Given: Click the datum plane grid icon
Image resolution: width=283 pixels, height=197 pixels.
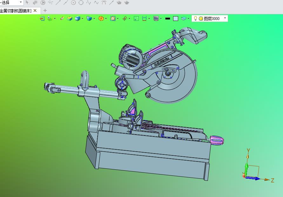Looking at the screenshot, I should coord(50,19).
